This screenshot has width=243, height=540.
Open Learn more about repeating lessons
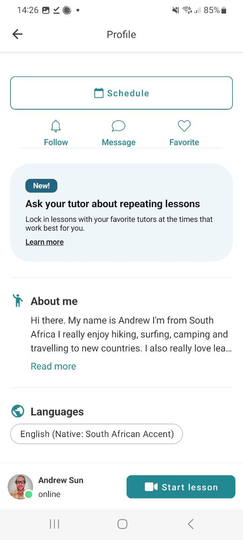click(x=44, y=242)
